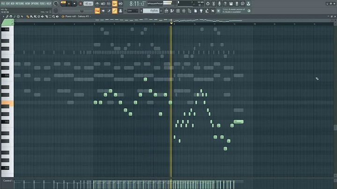
Task: Click arrow left of rhythm pattern
Action: (x=141, y=11)
